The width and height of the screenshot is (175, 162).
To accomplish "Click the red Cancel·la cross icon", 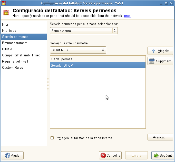I will pos(103,155).
